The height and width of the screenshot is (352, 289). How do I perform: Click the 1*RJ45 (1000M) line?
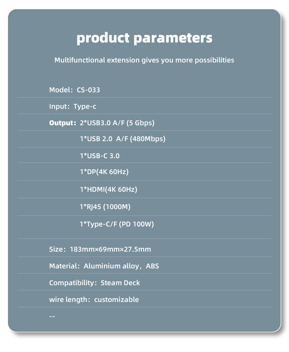[105, 207]
